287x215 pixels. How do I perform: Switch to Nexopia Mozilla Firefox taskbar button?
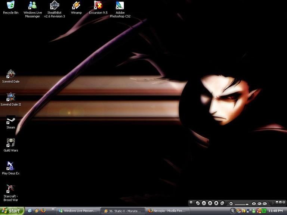167,211
